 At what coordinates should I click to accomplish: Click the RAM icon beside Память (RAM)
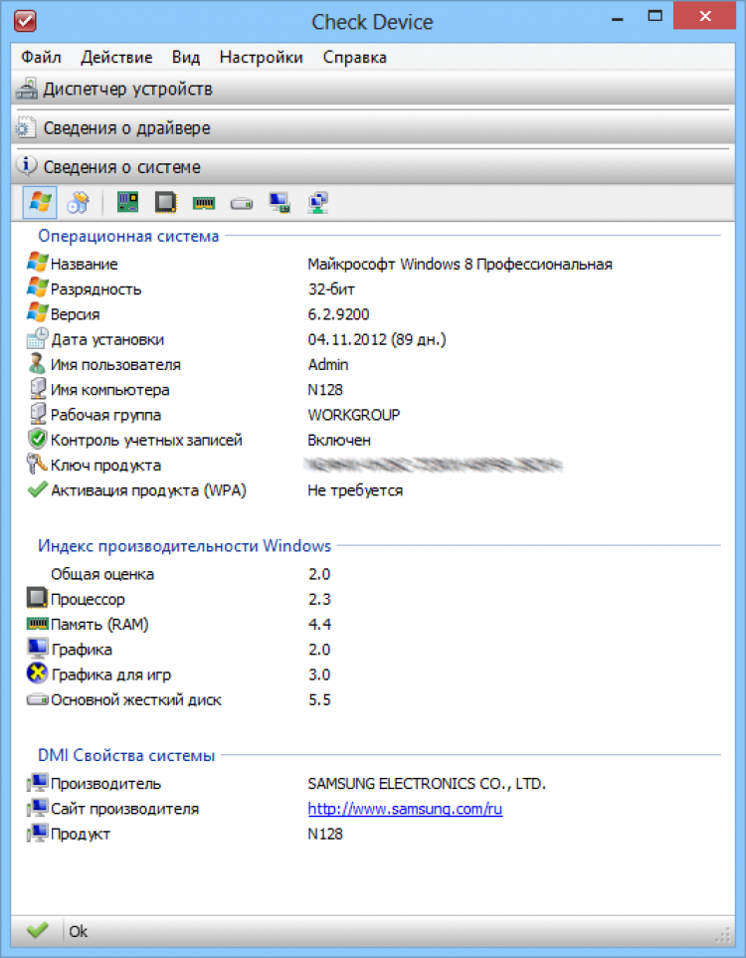click(37, 624)
